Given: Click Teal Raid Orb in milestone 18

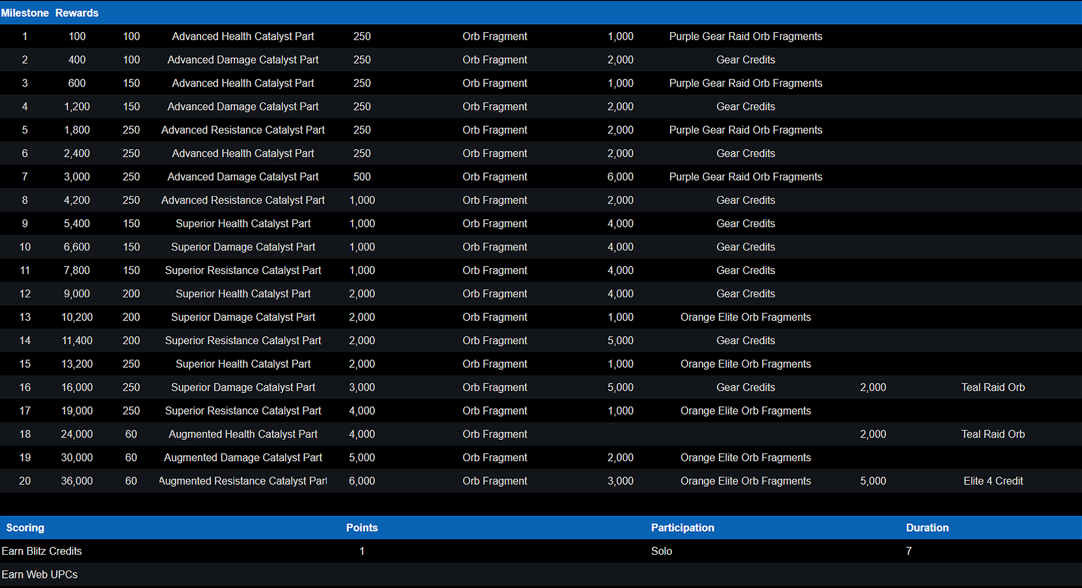Looking at the screenshot, I should click(x=993, y=434).
